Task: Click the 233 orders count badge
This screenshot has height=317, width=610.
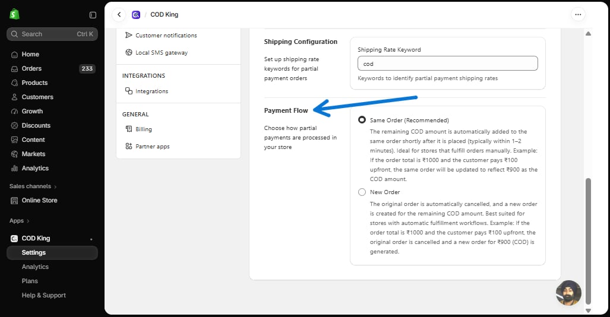Action: click(x=87, y=69)
